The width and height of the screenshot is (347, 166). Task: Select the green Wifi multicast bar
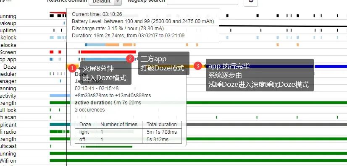(109, 147)
